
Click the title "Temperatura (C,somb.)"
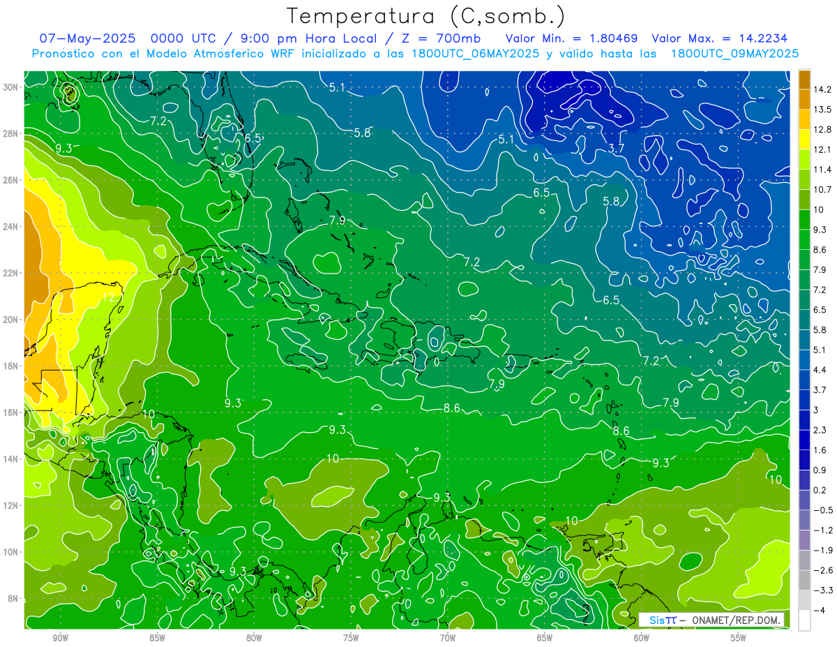click(x=426, y=16)
